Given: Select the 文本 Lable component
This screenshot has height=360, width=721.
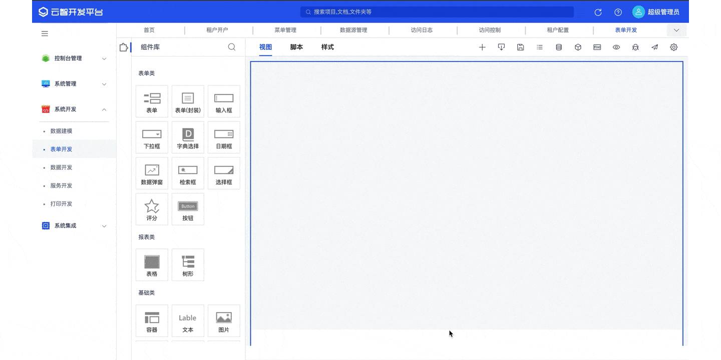Looking at the screenshot, I should click(188, 320).
